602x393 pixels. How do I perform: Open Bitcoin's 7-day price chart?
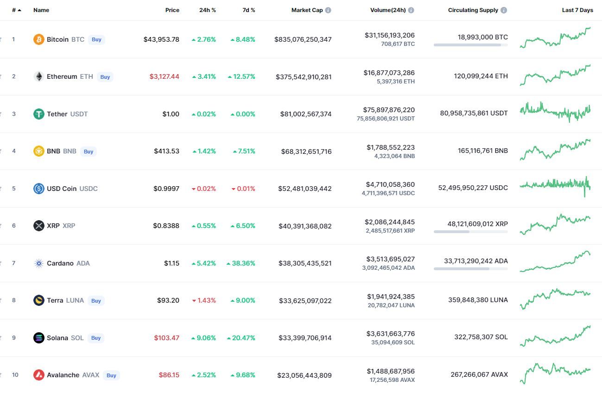(x=555, y=38)
